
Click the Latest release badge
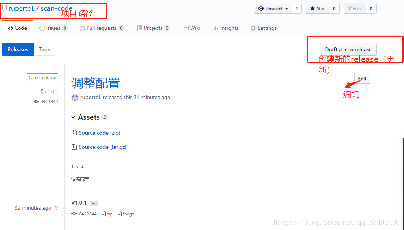click(x=42, y=77)
